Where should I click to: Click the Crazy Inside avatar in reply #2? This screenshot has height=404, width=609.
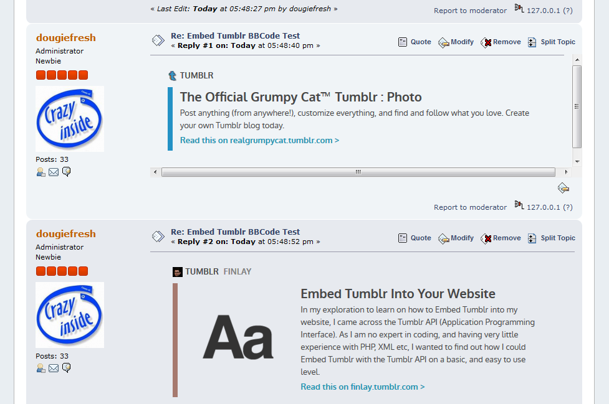point(70,315)
